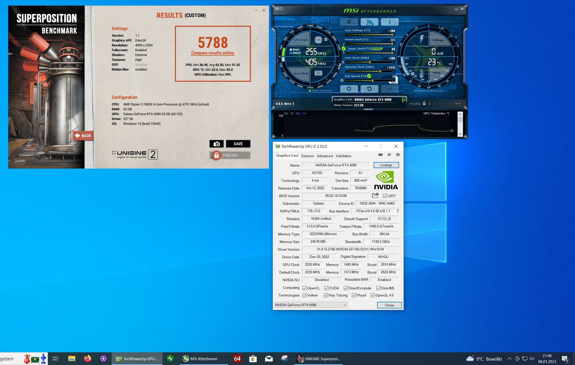Click the Lookup button in GPU-Z
Image resolution: width=575 pixels, height=365 pixels.
(x=386, y=165)
